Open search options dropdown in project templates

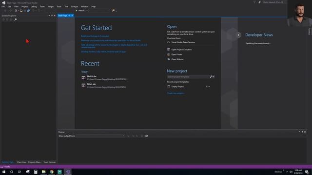[x=214, y=77]
